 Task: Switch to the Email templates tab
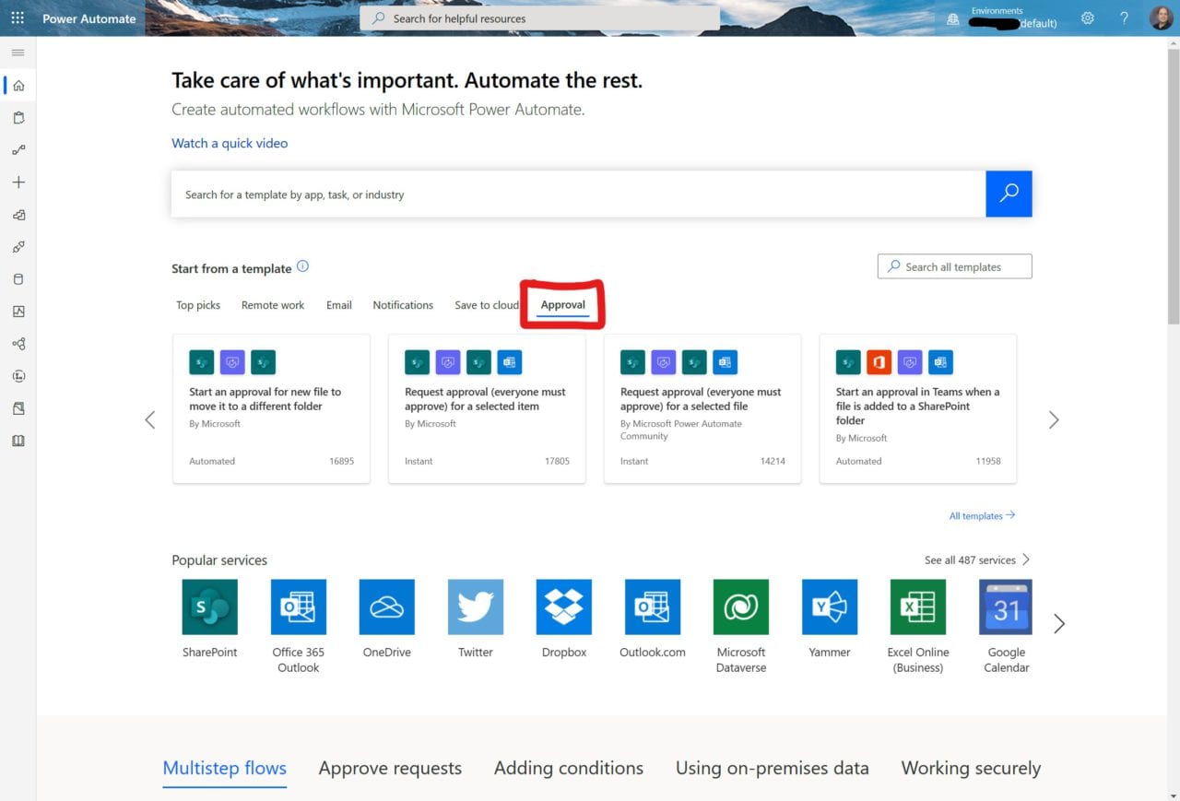tap(339, 304)
